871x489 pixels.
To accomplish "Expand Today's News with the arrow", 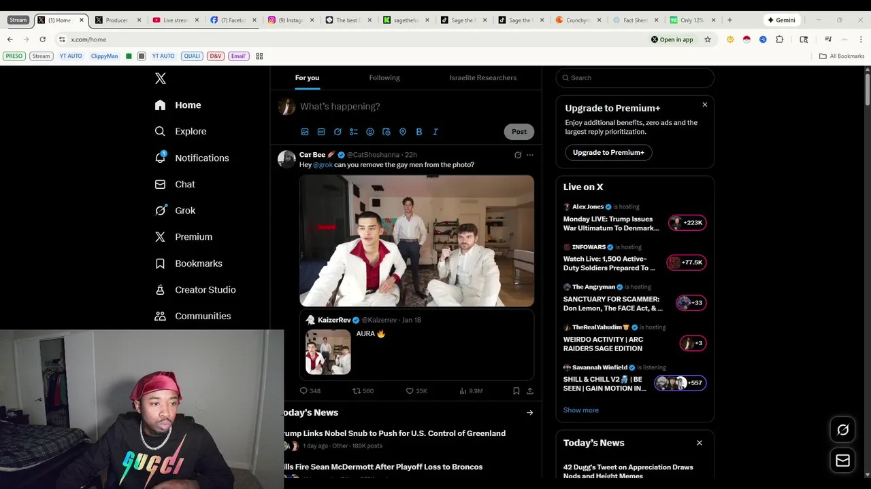I will (529, 413).
